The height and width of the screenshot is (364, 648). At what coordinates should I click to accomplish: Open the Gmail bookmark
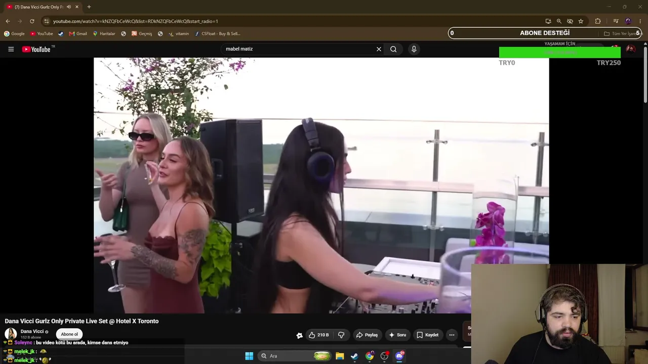[x=78, y=34]
